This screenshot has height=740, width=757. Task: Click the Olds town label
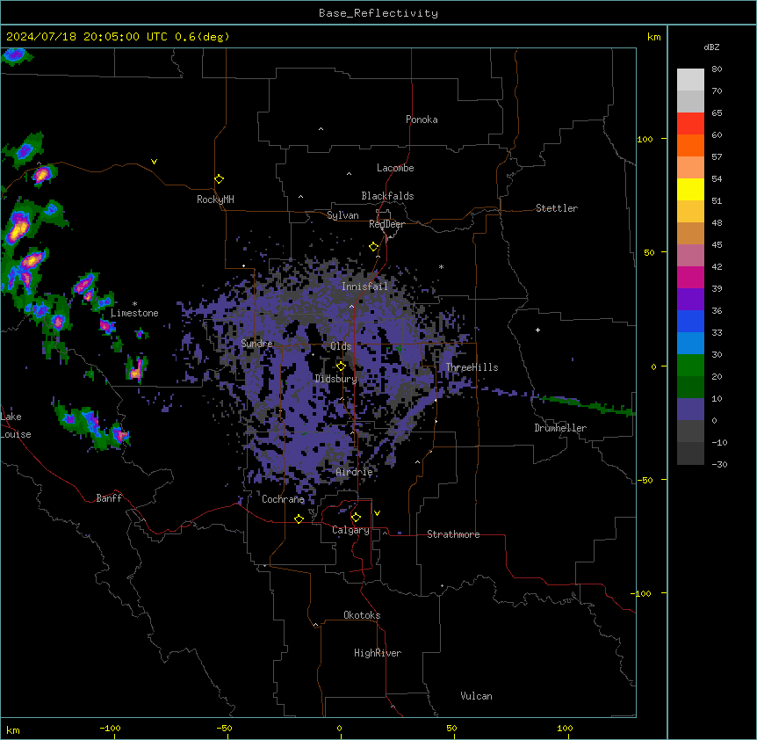[341, 346]
